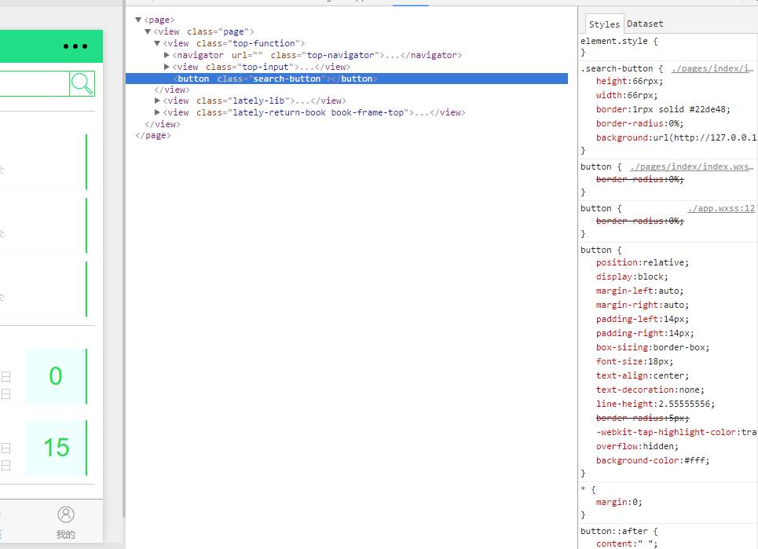Open the three-dot menu in green header
Screen dimensions: 758x549
75,46
